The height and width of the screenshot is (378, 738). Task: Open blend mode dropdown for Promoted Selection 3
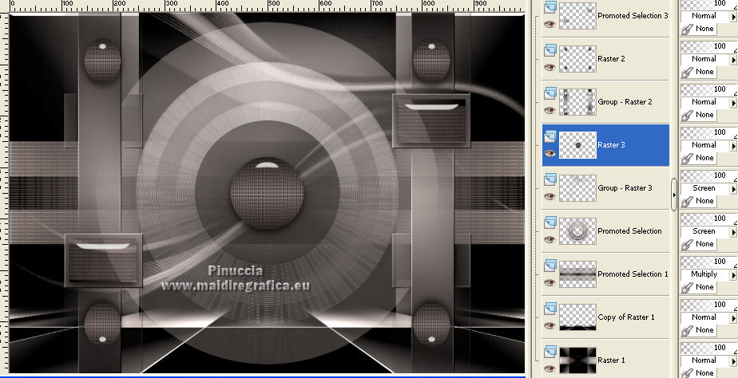(733, 17)
